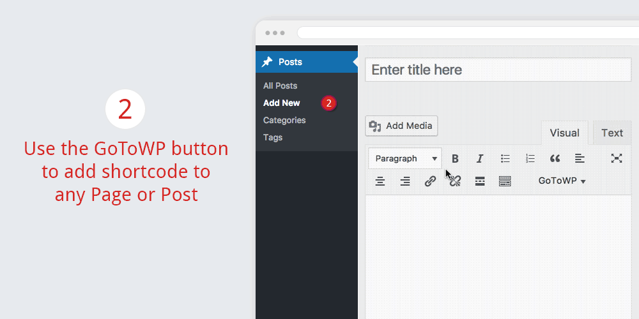Click the Add Media button
This screenshot has height=319, width=639.
(x=401, y=126)
